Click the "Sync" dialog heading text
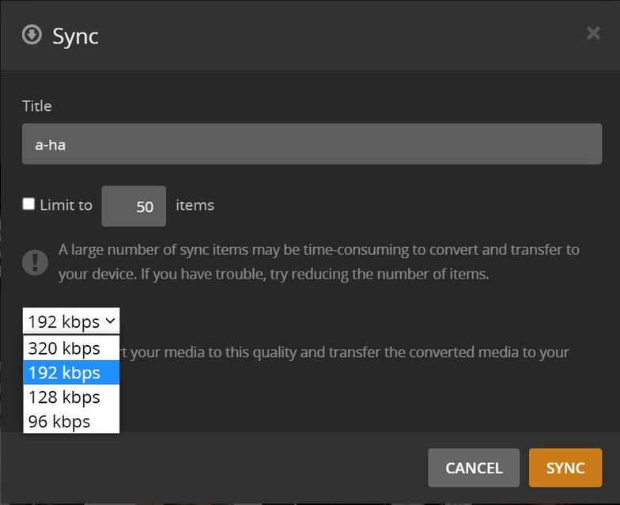Viewport: 620px width, 505px height. tap(75, 36)
